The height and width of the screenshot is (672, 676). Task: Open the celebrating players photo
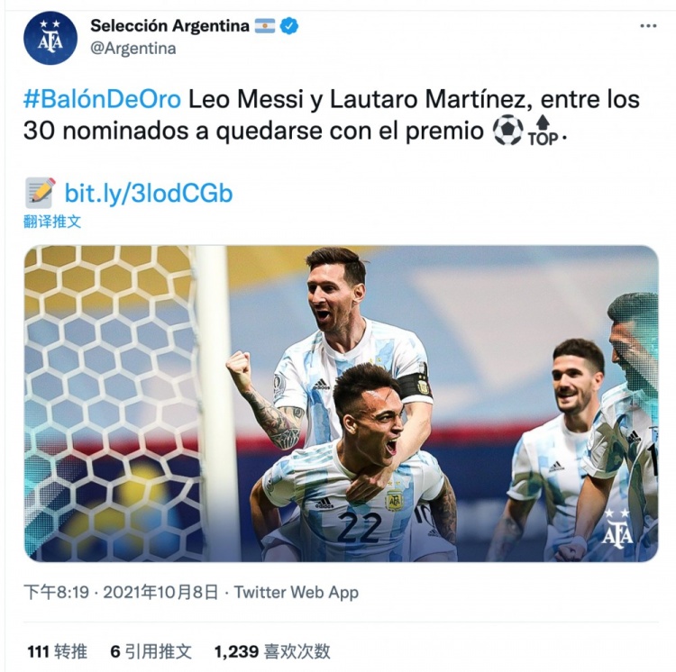click(x=341, y=404)
